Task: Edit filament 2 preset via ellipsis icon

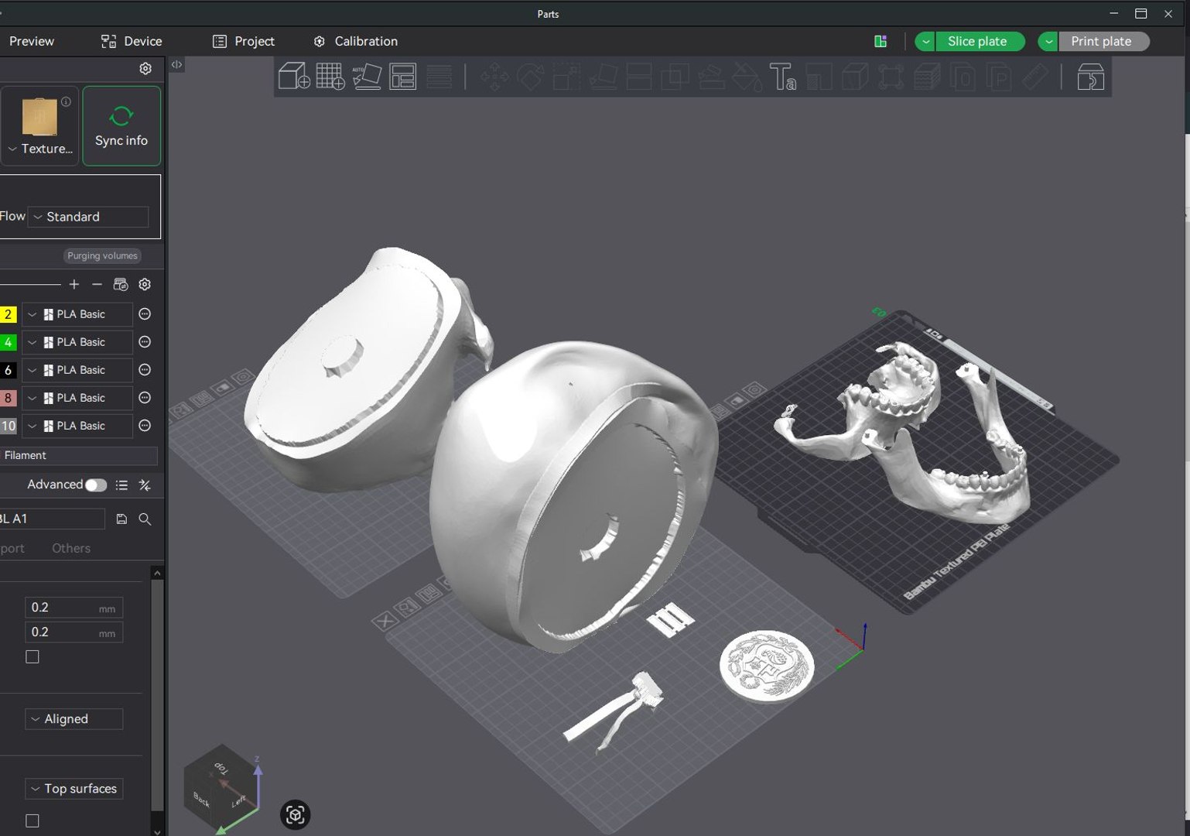Action: [x=145, y=314]
